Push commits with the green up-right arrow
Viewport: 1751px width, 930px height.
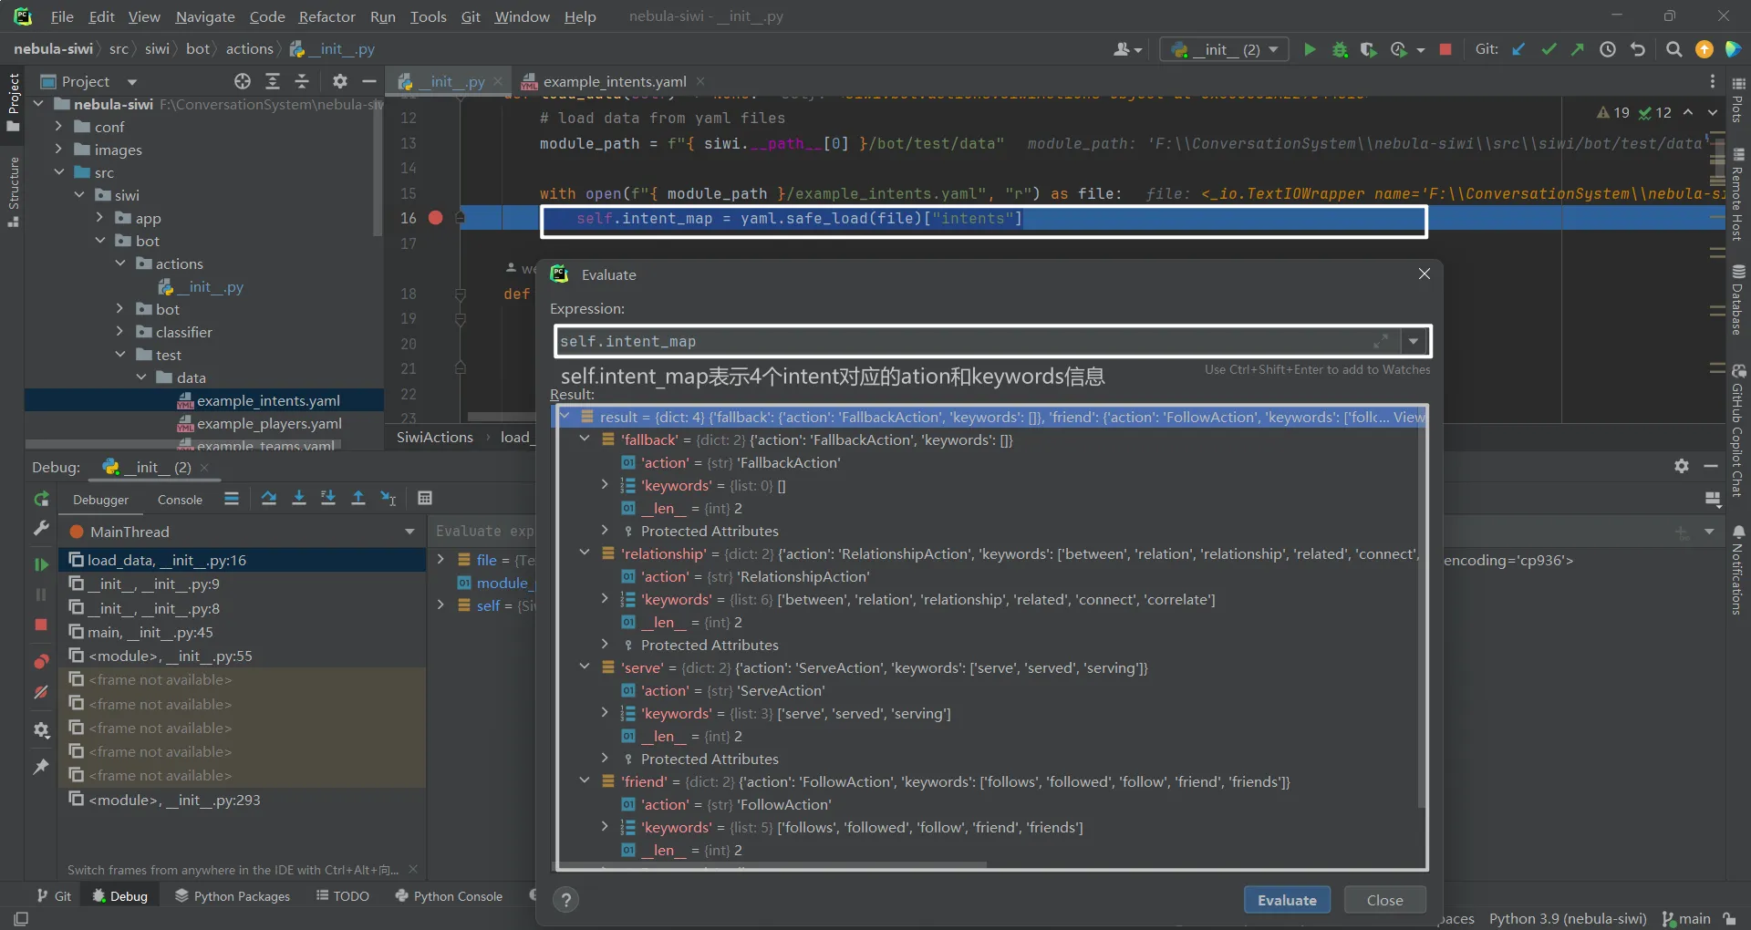tap(1577, 49)
